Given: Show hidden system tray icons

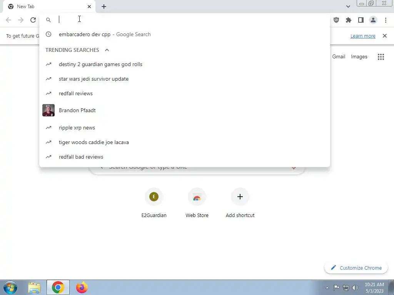Looking at the screenshot, I should (x=327, y=288).
